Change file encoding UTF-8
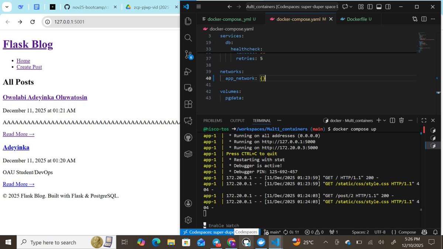Screen dimensions: 443x249 pyautogui.click(x=380, y=232)
